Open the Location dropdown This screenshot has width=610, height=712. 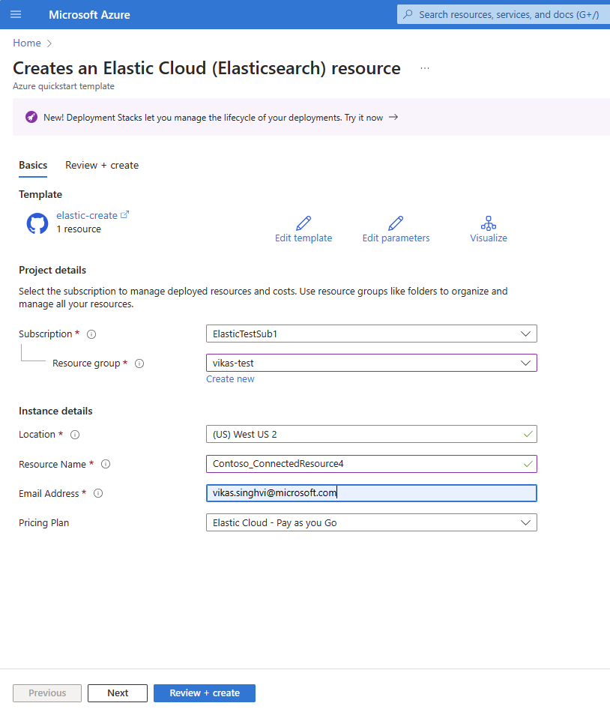click(x=371, y=434)
